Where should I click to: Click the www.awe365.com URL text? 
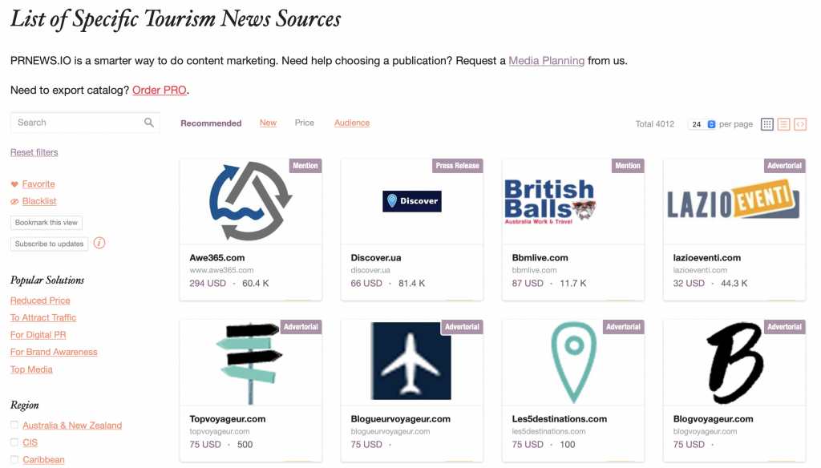coord(221,270)
